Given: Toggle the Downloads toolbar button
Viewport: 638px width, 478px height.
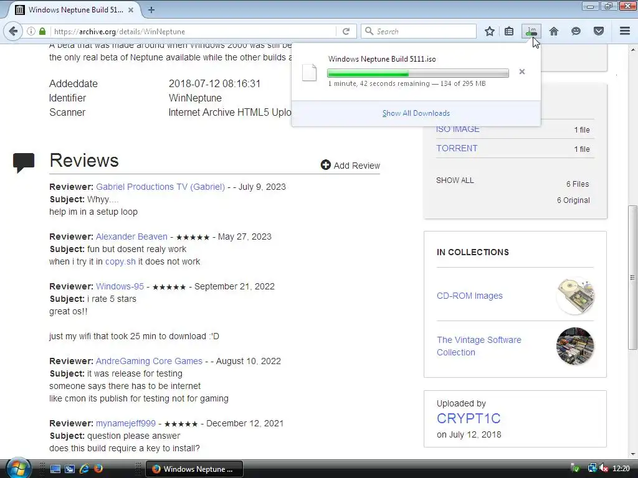Looking at the screenshot, I should click(531, 31).
